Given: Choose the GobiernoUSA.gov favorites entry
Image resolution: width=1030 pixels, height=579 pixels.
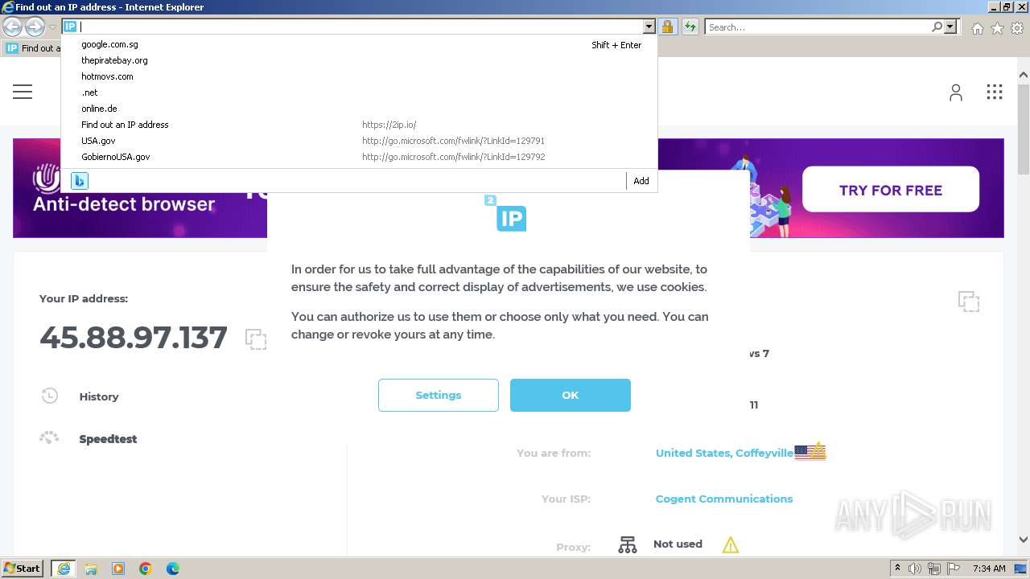Looking at the screenshot, I should click(359, 157).
